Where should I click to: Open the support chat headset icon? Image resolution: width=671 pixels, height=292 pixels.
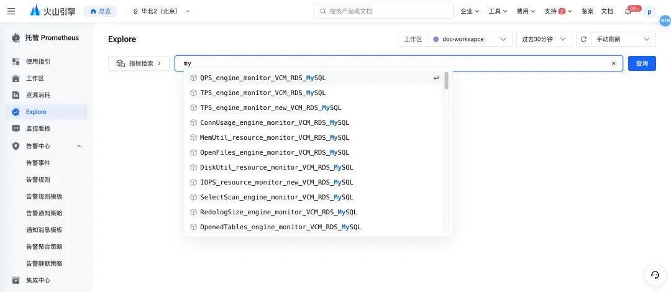click(x=655, y=275)
